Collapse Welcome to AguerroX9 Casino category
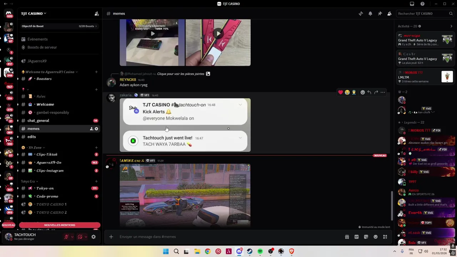Screen dimensions: 457x257 [50, 72]
